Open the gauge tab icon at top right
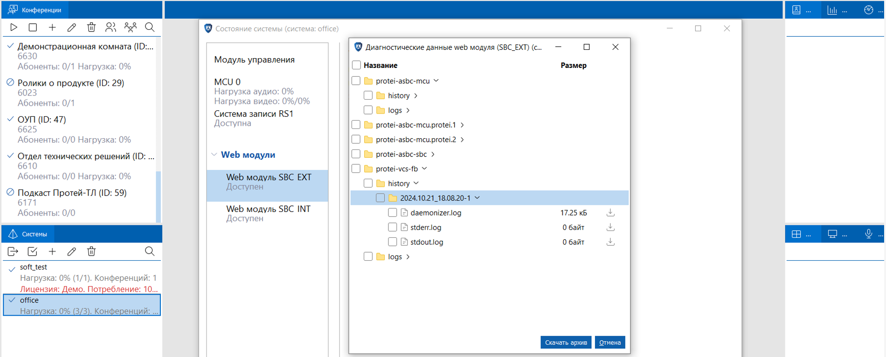 tap(868, 10)
